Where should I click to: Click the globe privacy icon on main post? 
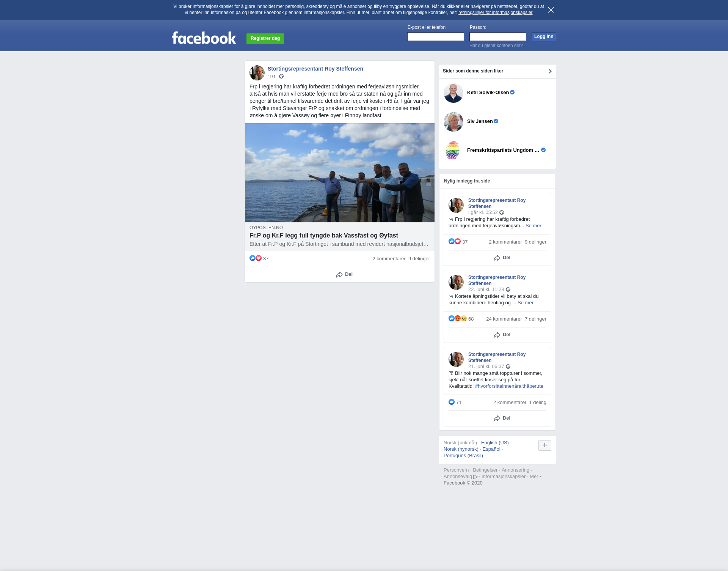point(281,77)
